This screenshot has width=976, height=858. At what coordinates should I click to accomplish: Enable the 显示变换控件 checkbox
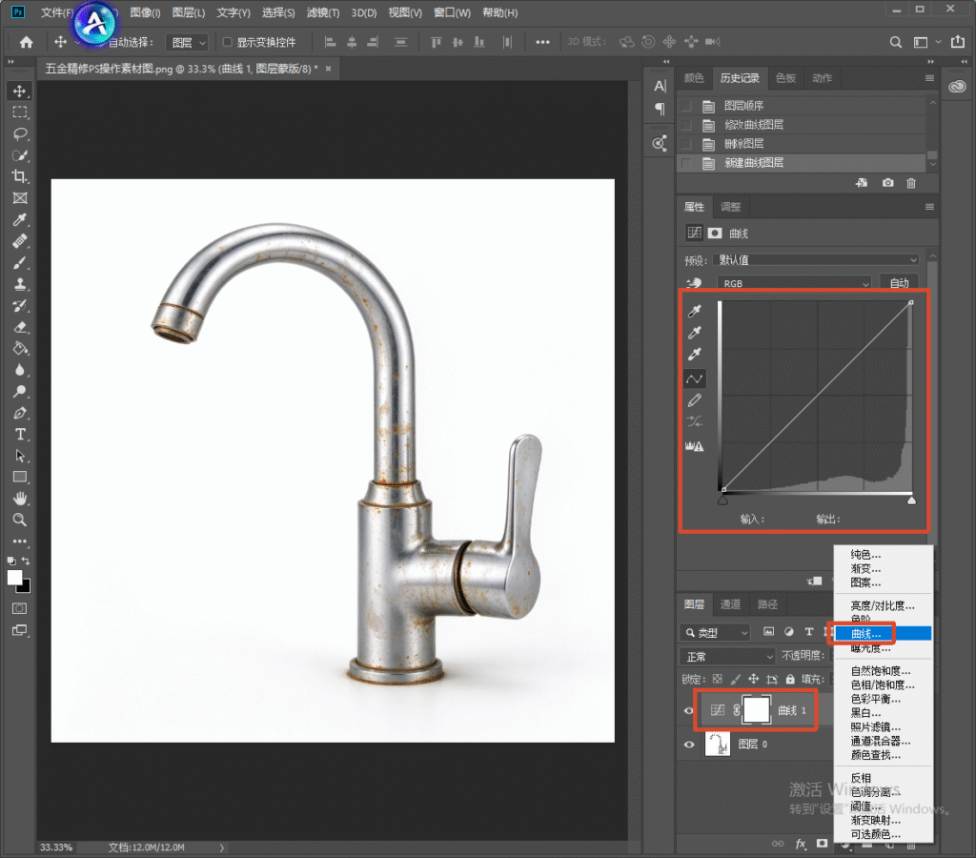pos(227,42)
